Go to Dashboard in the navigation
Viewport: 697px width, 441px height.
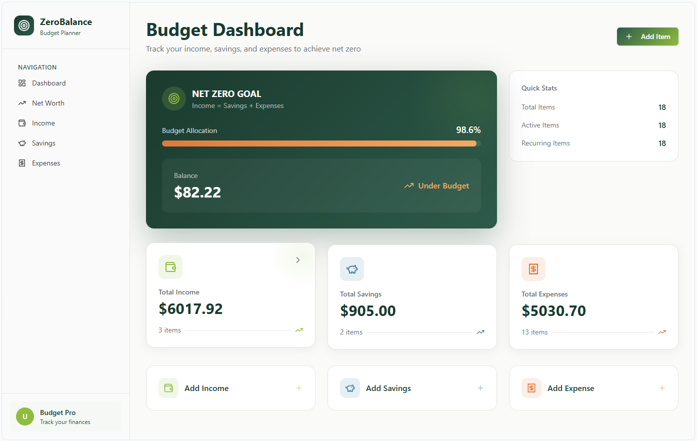65,83
